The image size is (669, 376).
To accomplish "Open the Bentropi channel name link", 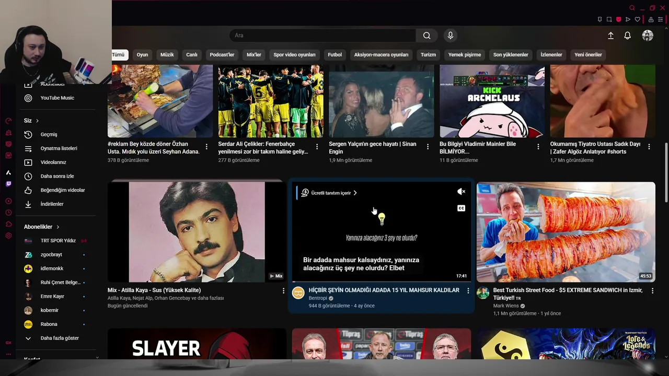I will tap(318, 298).
